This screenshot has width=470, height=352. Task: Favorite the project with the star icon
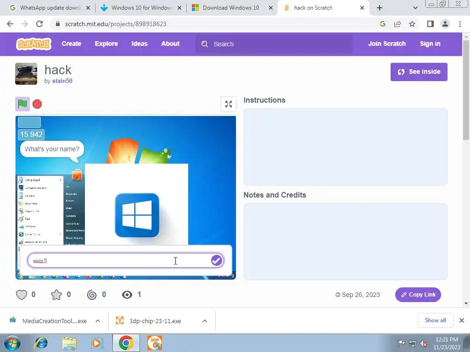(56, 295)
